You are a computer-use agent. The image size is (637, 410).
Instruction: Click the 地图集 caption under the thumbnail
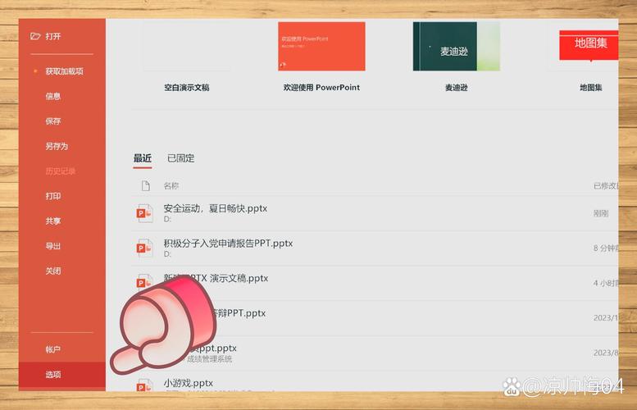click(x=591, y=88)
